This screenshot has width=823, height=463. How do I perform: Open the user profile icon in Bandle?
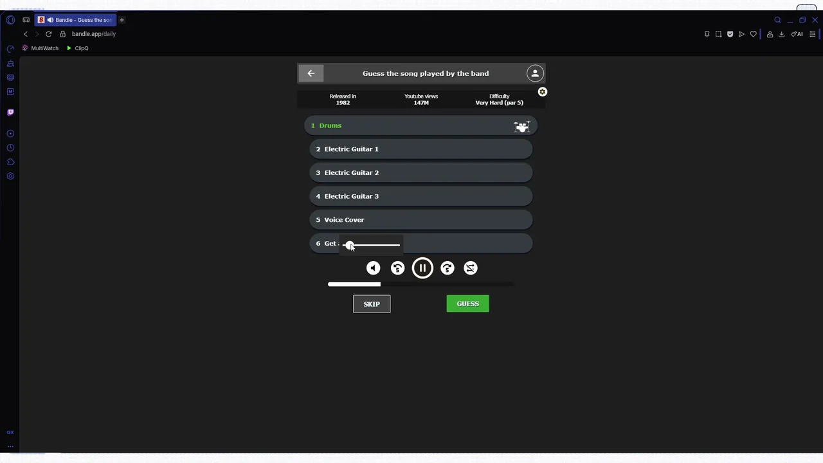pos(535,73)
